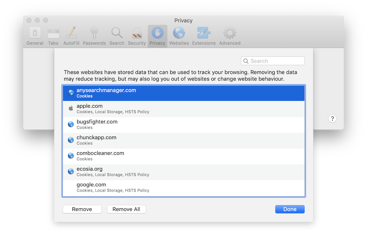The height and width of the screenshot is (233, 367).
Task: Confirm with the Done button
Action: point(290,209)
